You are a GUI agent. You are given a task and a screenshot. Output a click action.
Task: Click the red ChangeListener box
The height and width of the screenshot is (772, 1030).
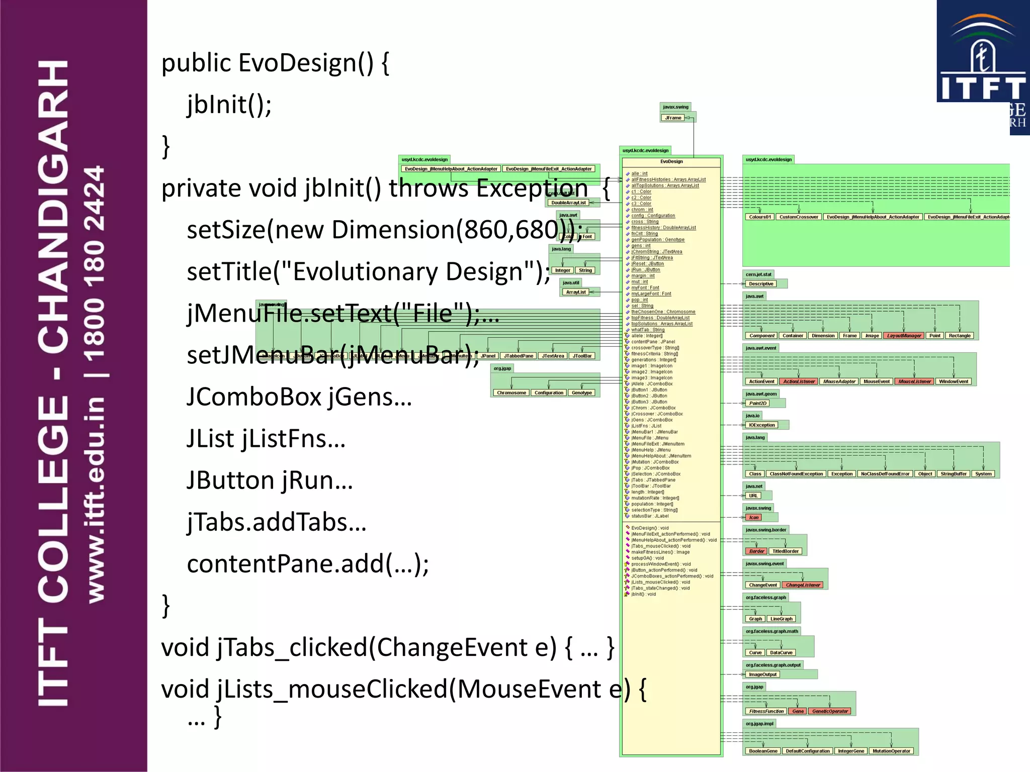(x=803, y=585)
